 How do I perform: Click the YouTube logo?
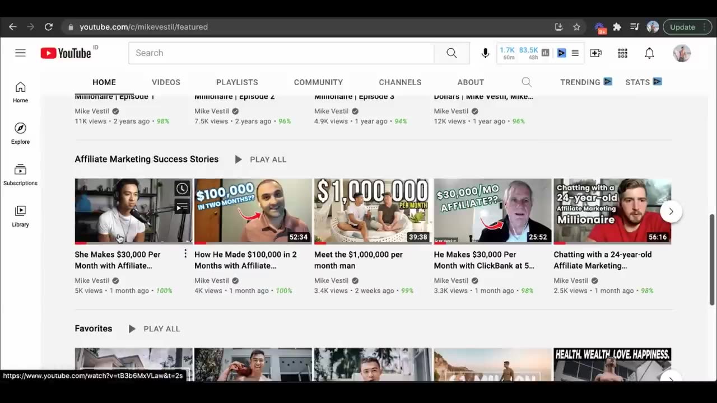pos(66,53)
